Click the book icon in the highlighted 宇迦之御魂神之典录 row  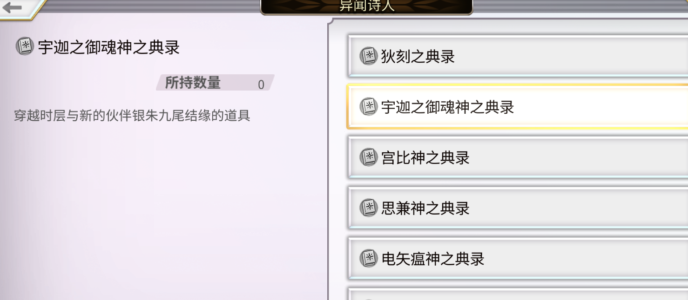tap(369, 107)
